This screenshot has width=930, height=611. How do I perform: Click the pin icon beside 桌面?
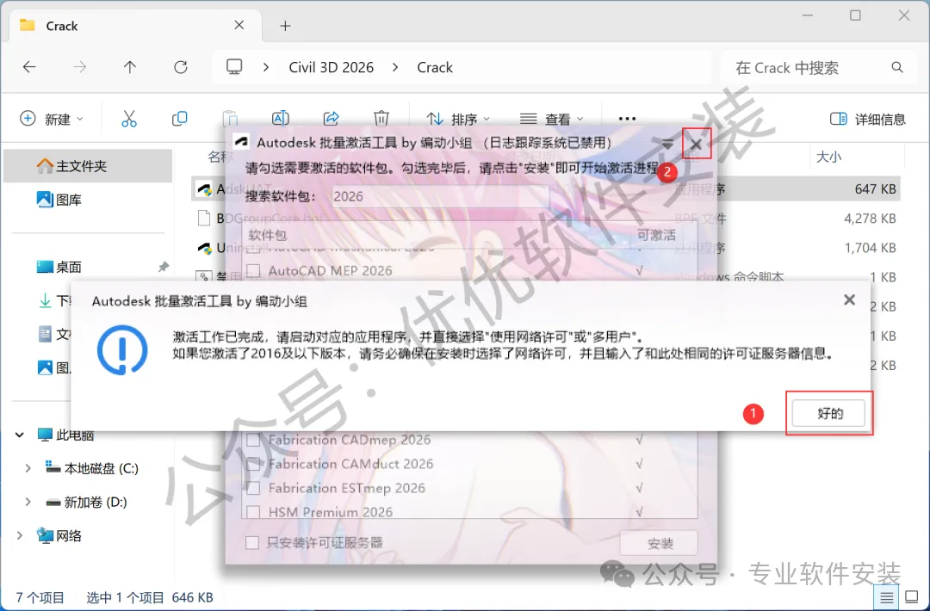(x=163, y=268)
